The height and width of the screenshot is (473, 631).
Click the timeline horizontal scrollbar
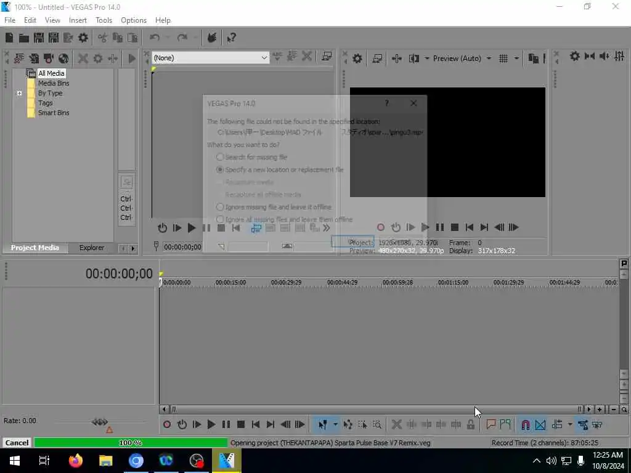377,410
